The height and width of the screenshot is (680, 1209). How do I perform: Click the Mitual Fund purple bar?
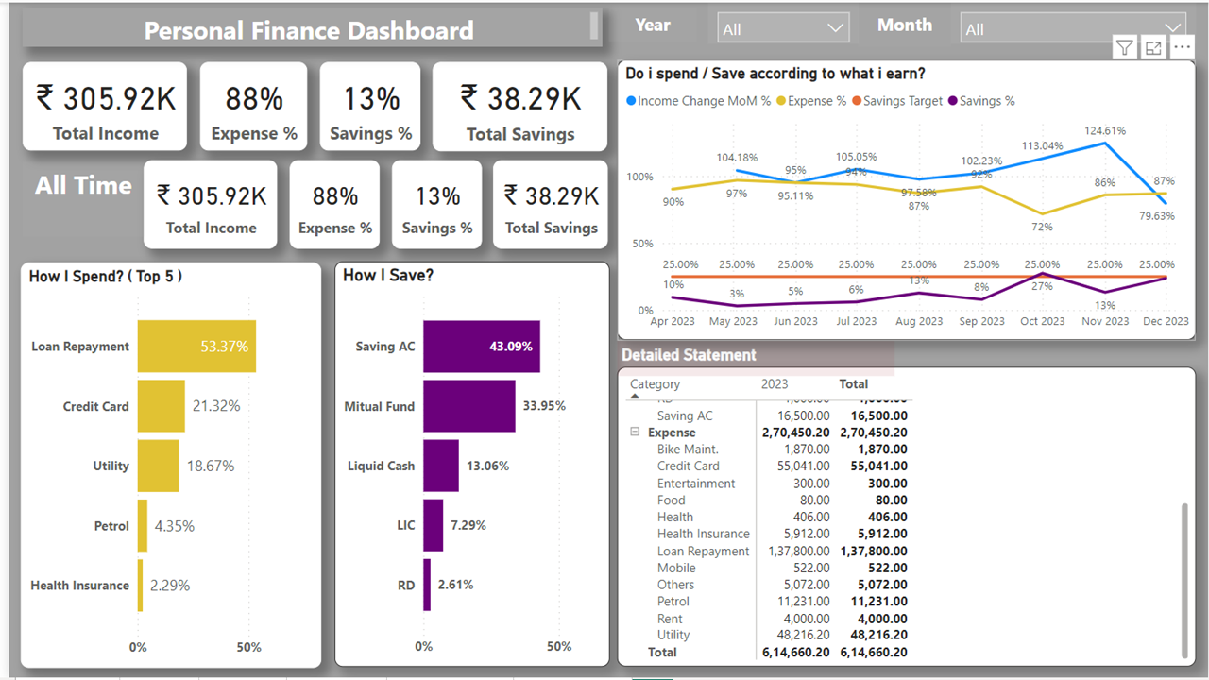point(468,406)
